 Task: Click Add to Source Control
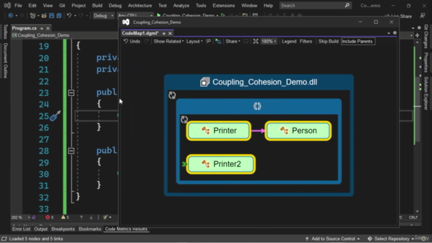(333, 238)
